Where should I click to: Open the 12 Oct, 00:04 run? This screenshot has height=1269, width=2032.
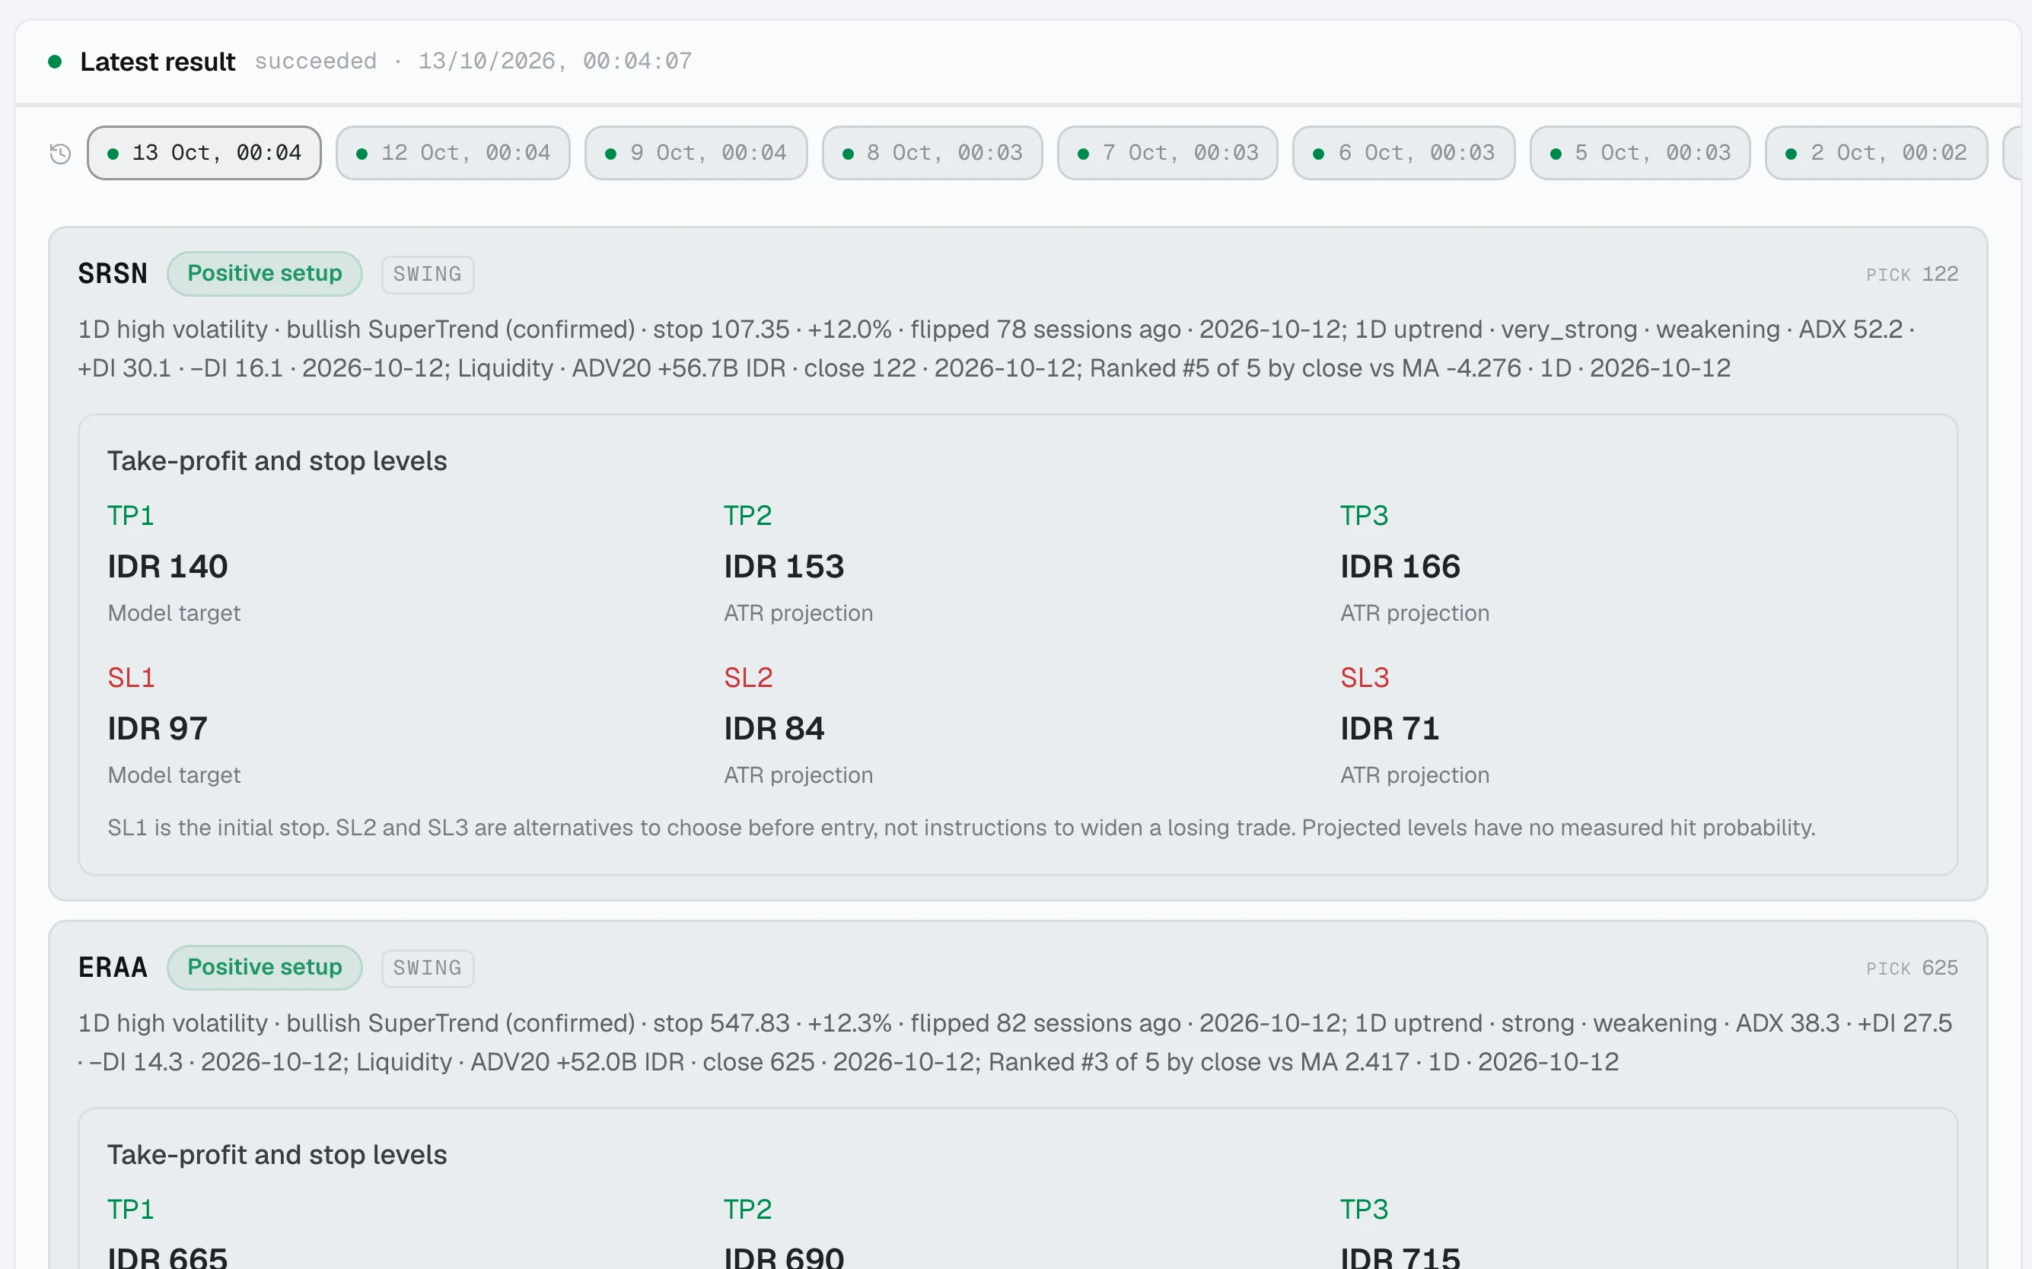click(454, 153)
